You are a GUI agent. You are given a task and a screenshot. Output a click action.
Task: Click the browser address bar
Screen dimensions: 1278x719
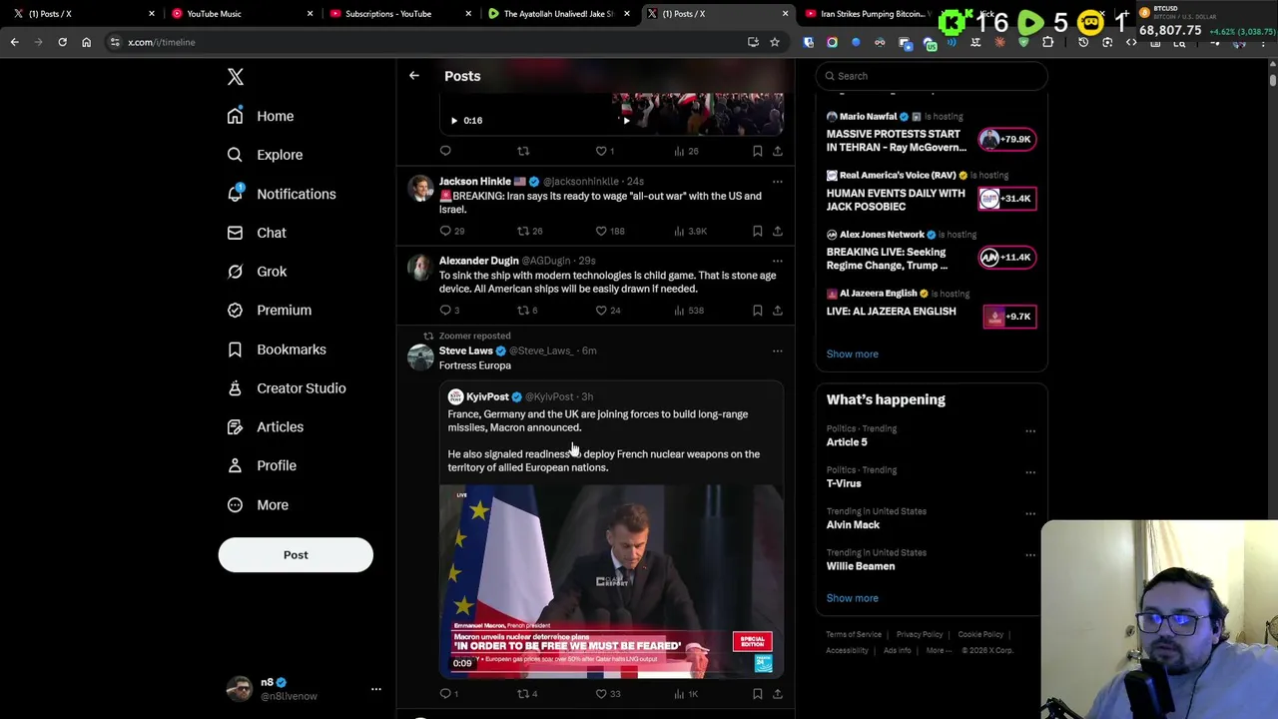[x=429, y=42]
